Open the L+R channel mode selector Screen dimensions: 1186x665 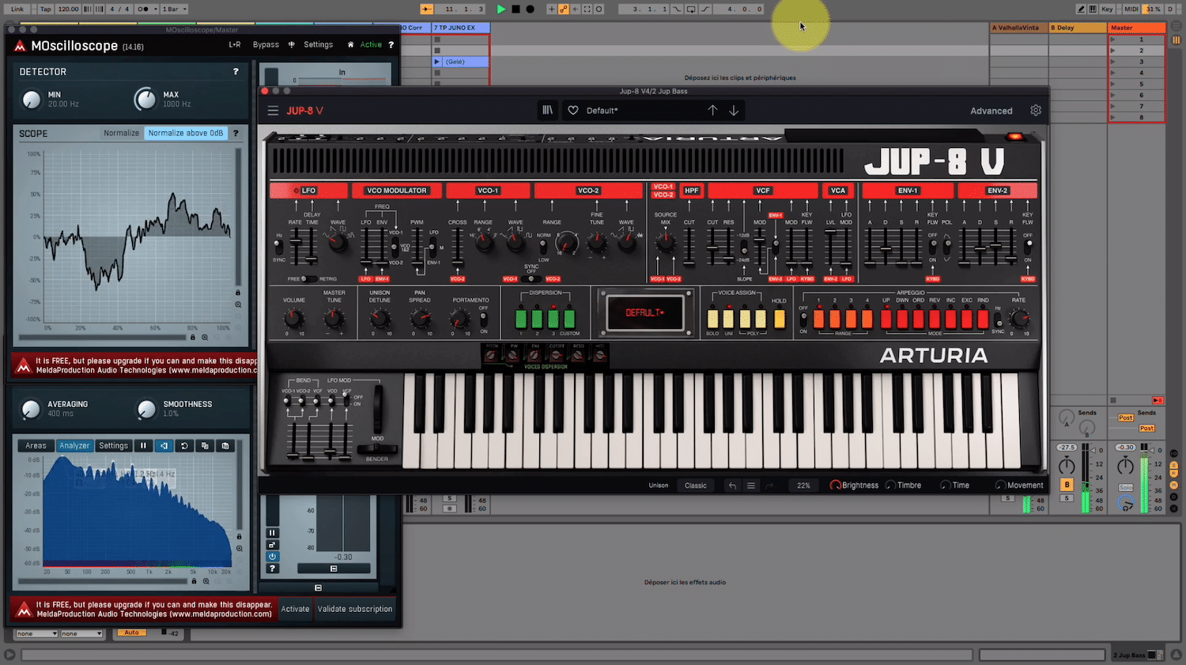pos(235,45)
